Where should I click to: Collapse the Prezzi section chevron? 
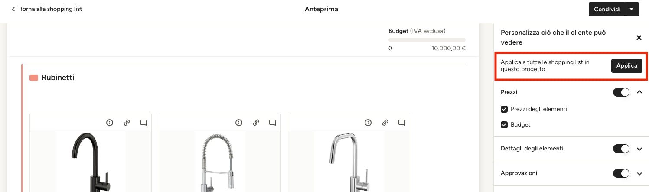click(x=639, y=92)
